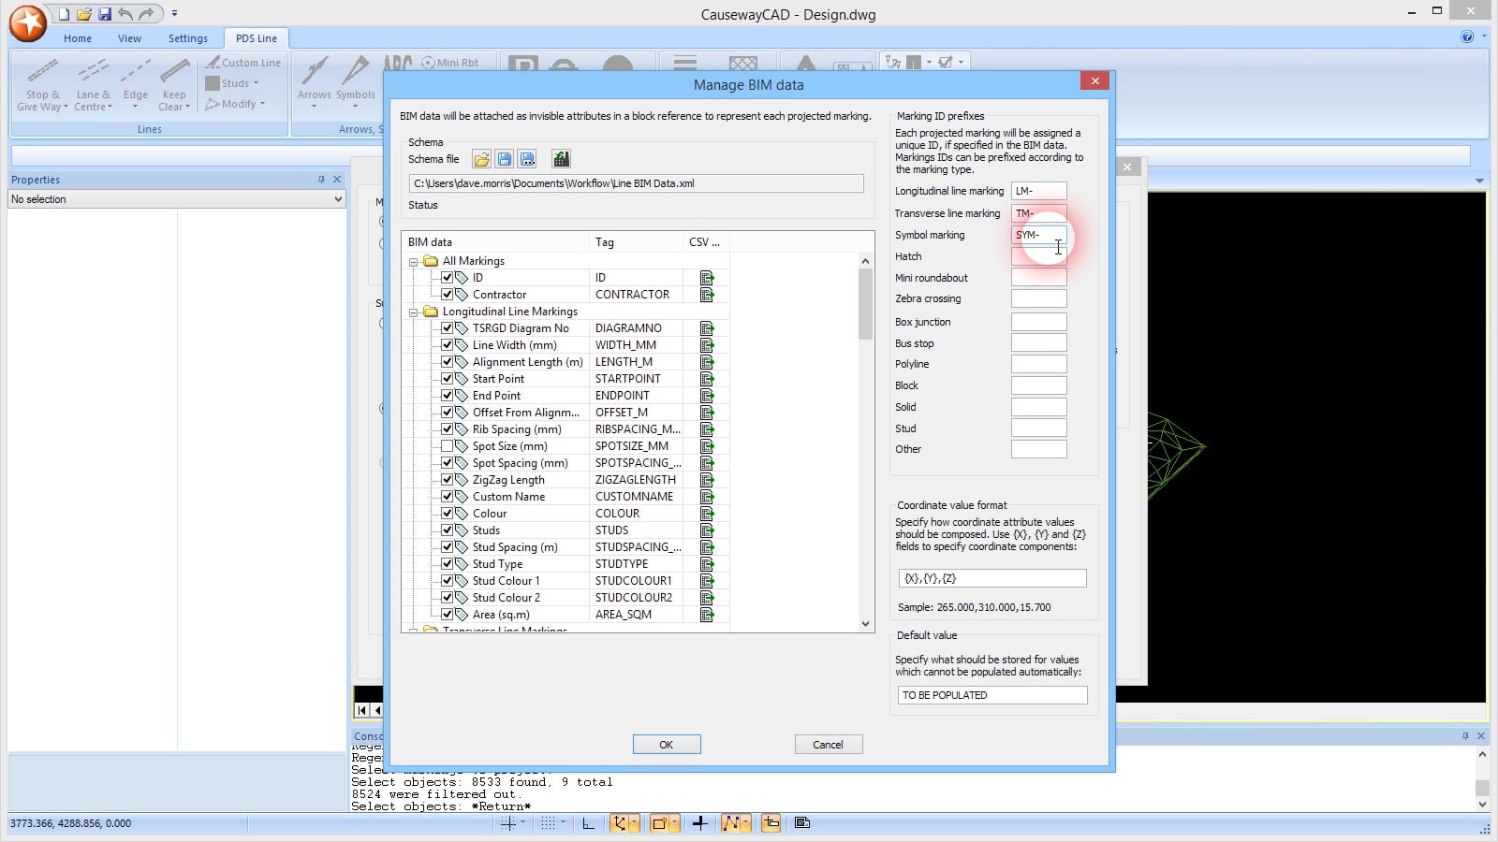The image size is (1498, 842).
Task: Uncheck the Stud Colour 1 item
Action: point(448,580)
